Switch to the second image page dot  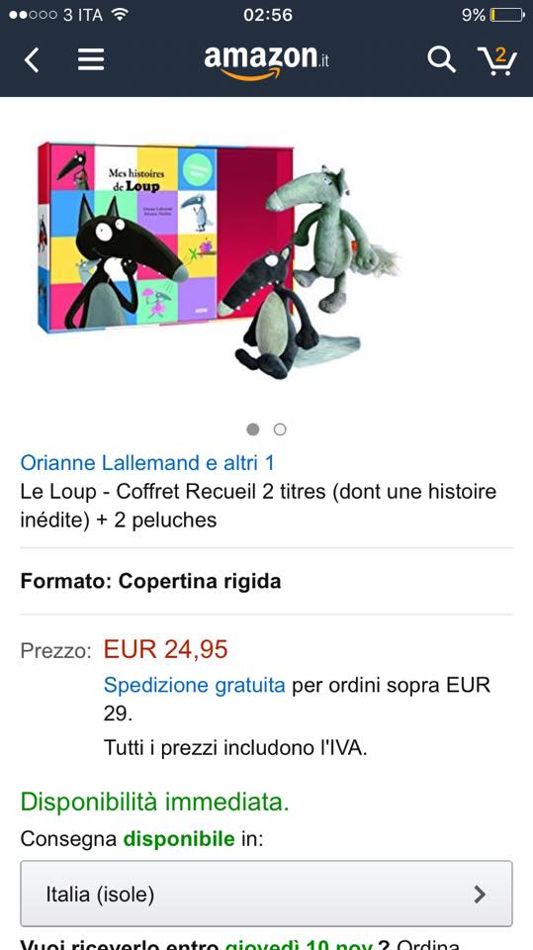click(280, 429)
